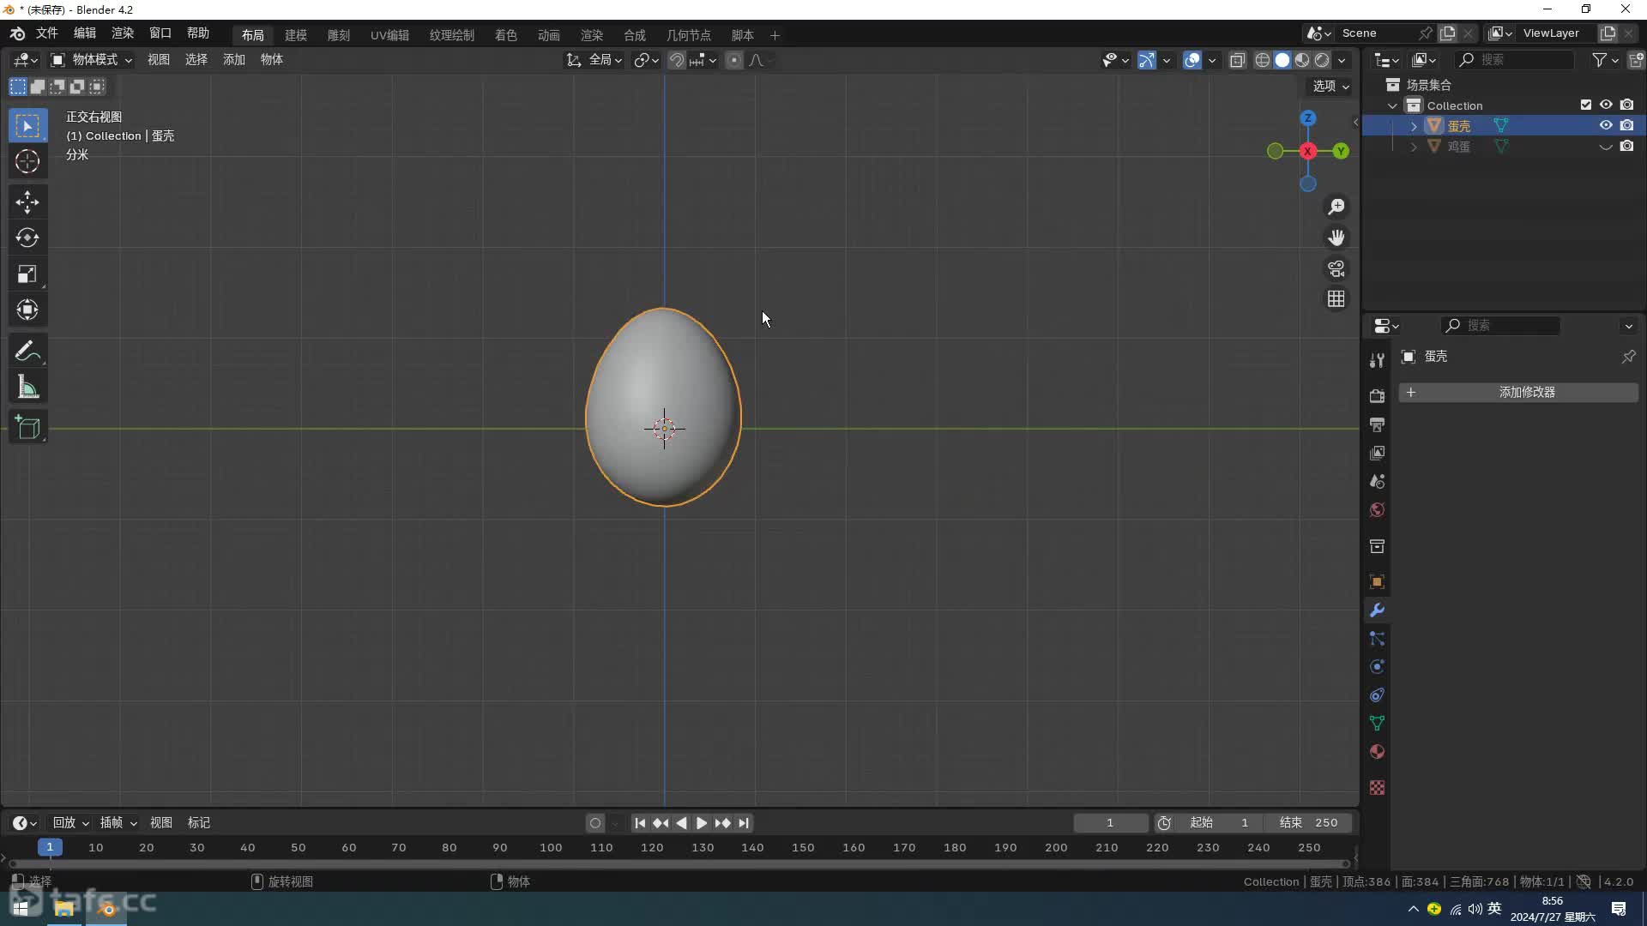Open the 物体模式 mode dropdown
Viewport: 1647px width, 926px height.
pyautogui.click(x=91, y=60)
